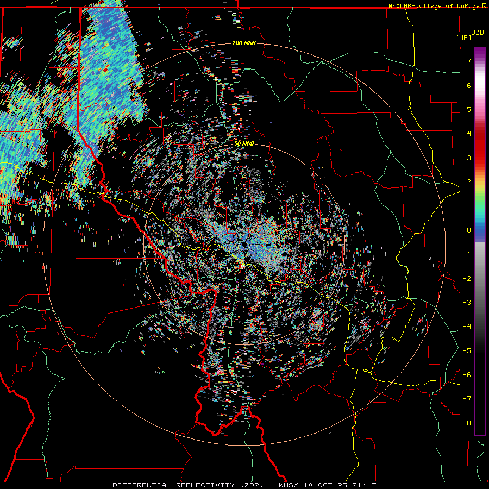Click the TH label on the scale
The width and height of the screenshot is (489, 489).
pos(467,423)
